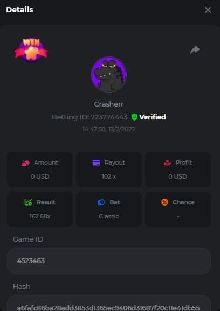
Task: Click the Verified label
Action: click(153, 117)
